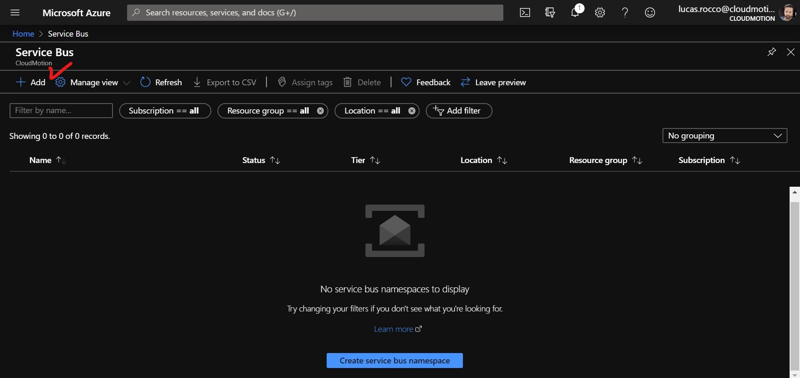The width and height of the screenshot is (800, 378).
Task: Click 'Showing 0 to 0 of 0 records' text
Action: coord(60,136)
